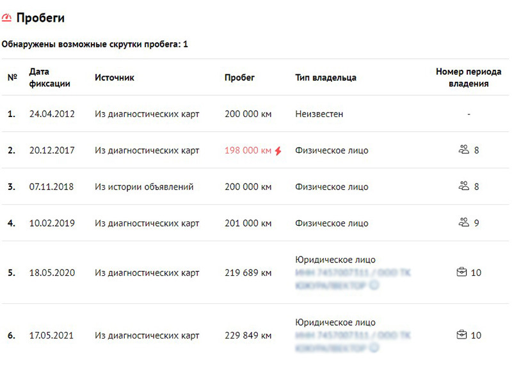Click the date 24.04.2012 in row 1
This screenshot has width=512, height=366.
[52, 114]
